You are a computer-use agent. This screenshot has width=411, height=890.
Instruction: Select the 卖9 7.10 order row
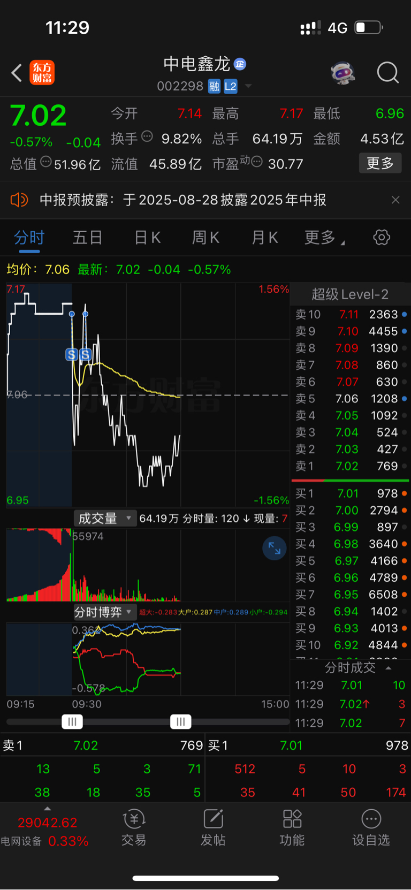(x=351, y=331)
